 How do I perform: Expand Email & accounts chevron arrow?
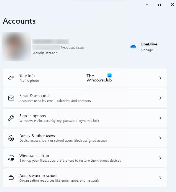pos(160,98)
